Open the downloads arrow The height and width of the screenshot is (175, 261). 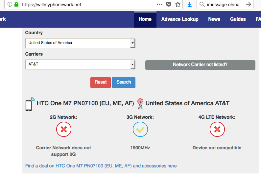[190, 5]
